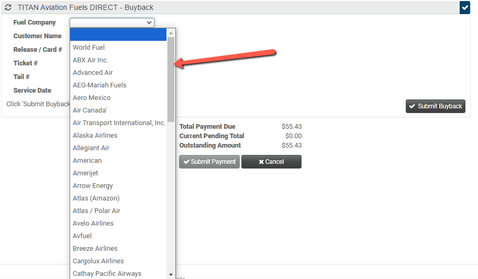Screen dimensions: 478x279
Task: Choose ABX Air Inc. option
Action: point(91,60)
